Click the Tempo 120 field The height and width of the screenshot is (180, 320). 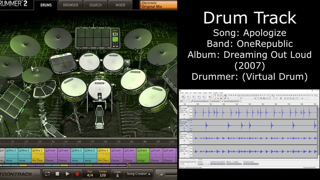pyautogui.click(x=103, y=173)
